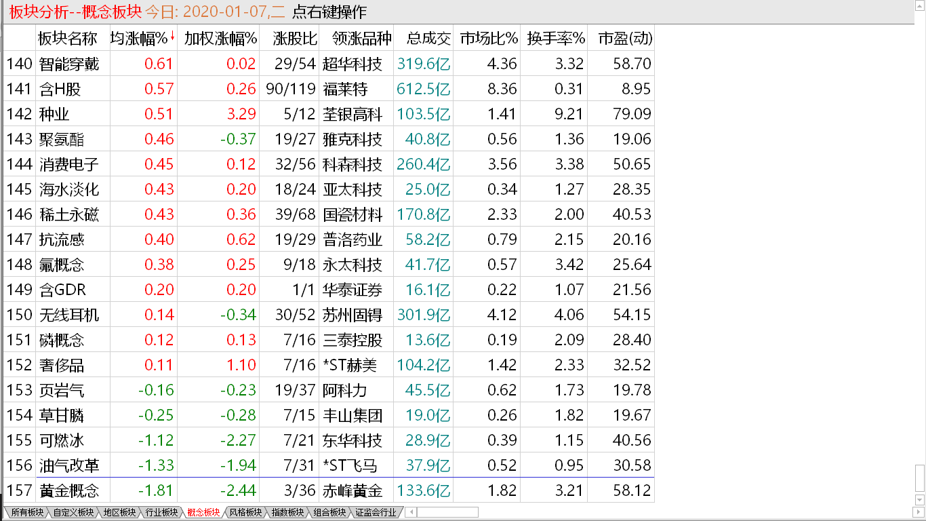This screenshot has width=926, height=521.
Task: Select the 抗流感 sector row
Action: pos(329,239)
